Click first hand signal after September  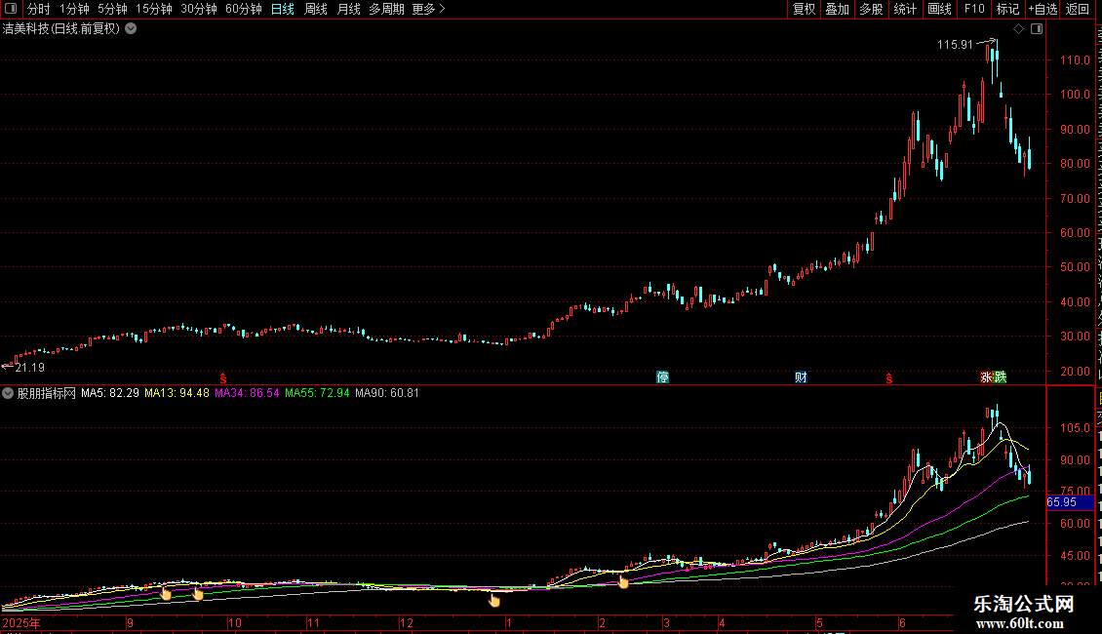click(166, 593)
